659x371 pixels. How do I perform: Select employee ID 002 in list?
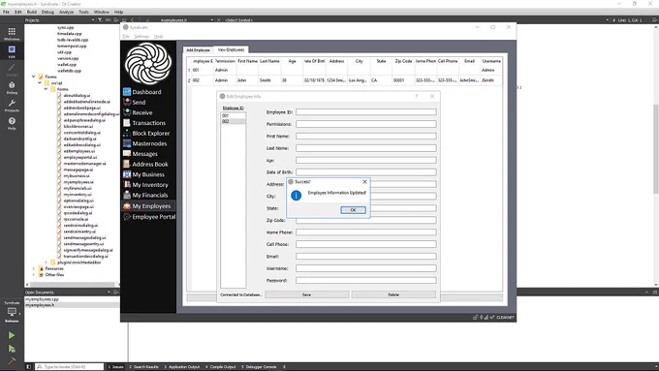(234, 121)
